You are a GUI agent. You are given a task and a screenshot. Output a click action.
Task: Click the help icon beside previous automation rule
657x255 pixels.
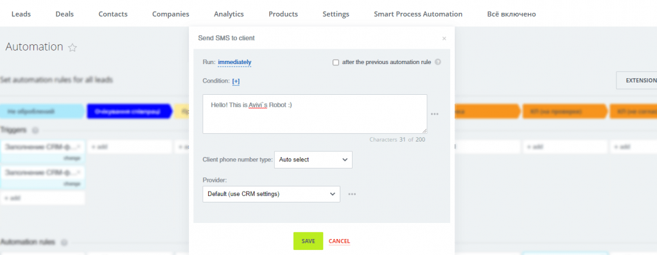coord(438,62)
